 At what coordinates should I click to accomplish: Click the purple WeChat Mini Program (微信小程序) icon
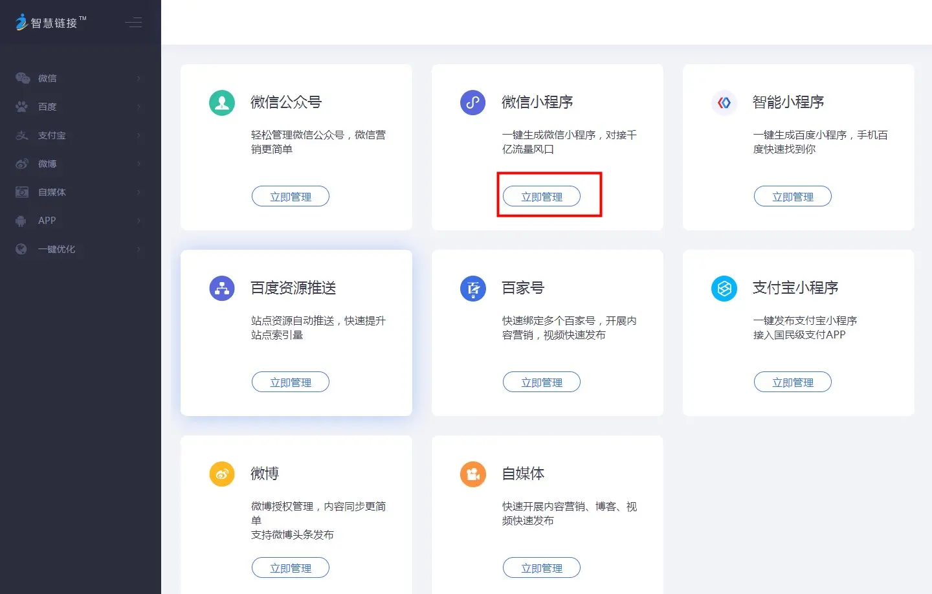pos(472,103)
